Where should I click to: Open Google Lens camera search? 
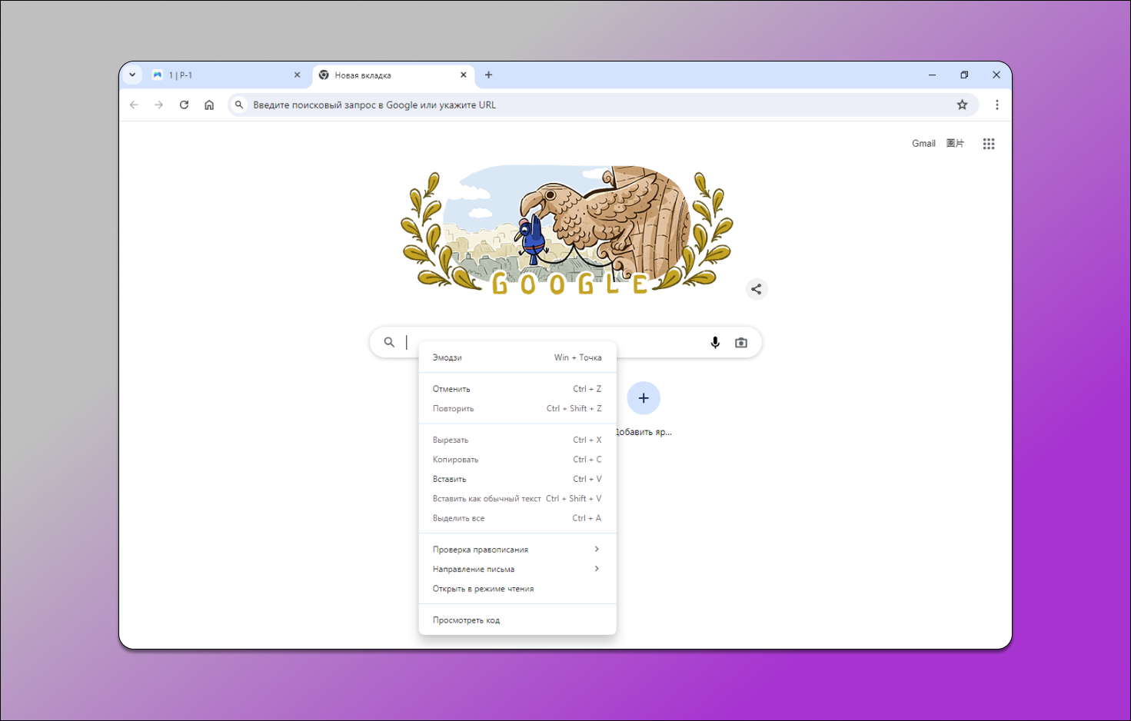point(740,342)
